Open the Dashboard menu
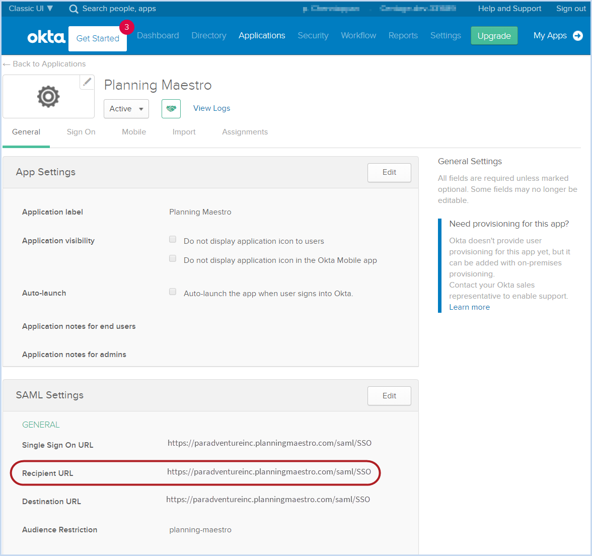Viewport: 592px width, 556px height. coord(158,35)
